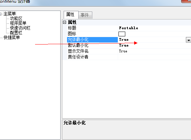Select the 责任设计者 property row
The image size is (191, 140).
point(129,57)
